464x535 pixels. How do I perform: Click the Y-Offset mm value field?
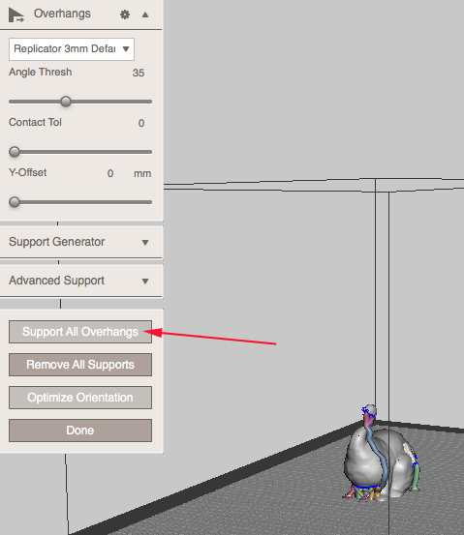pyautogui.click(x=110, y=173)
